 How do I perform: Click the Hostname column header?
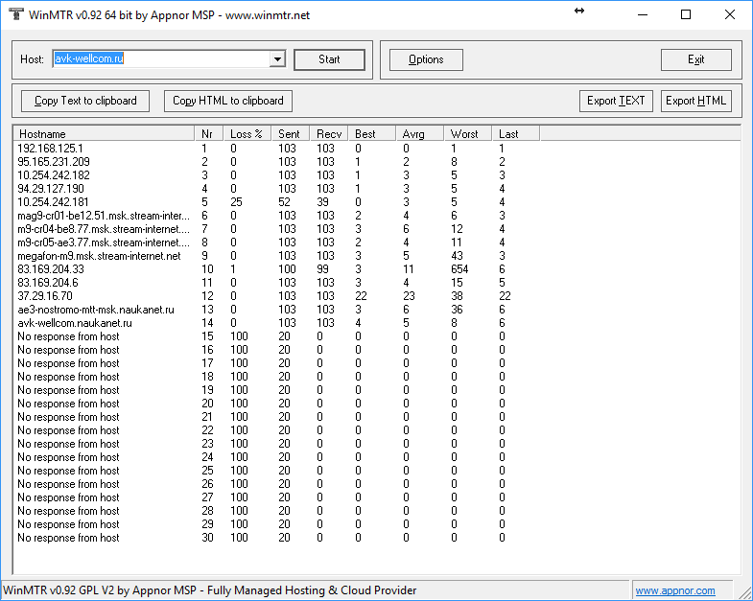tap(104, 134)
